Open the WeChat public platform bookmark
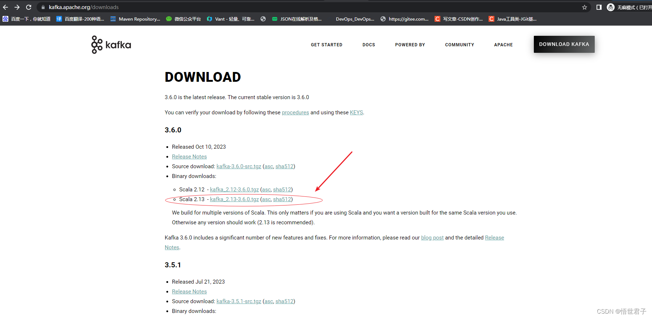Screen dimensions: 652x318 [x=183, y=19]
